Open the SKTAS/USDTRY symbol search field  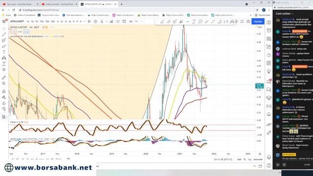click(x=17, y=22)
